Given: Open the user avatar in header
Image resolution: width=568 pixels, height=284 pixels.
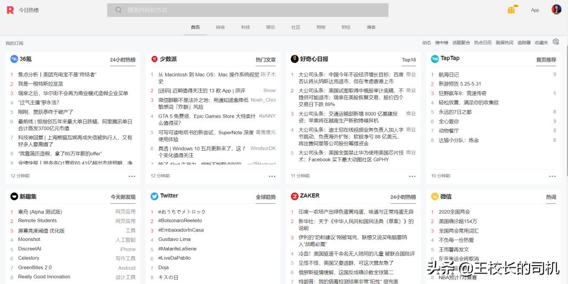Looking at the screenshot, I should [556, 10].
